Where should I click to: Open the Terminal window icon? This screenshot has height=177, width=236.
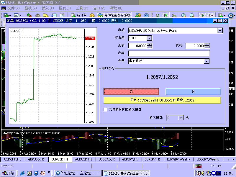point(54,15)
